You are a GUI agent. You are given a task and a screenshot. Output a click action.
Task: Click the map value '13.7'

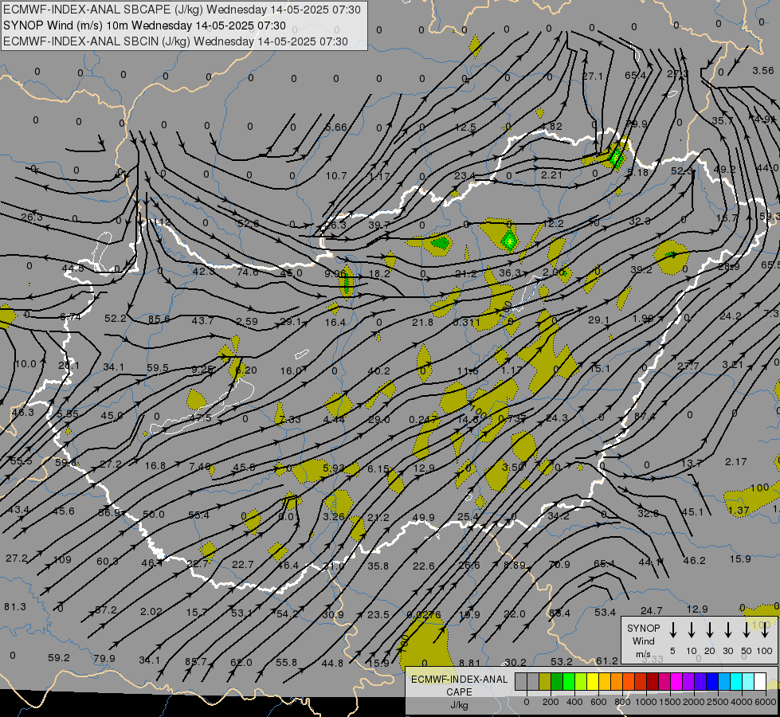pyautogui.click(x=692, y=463)
